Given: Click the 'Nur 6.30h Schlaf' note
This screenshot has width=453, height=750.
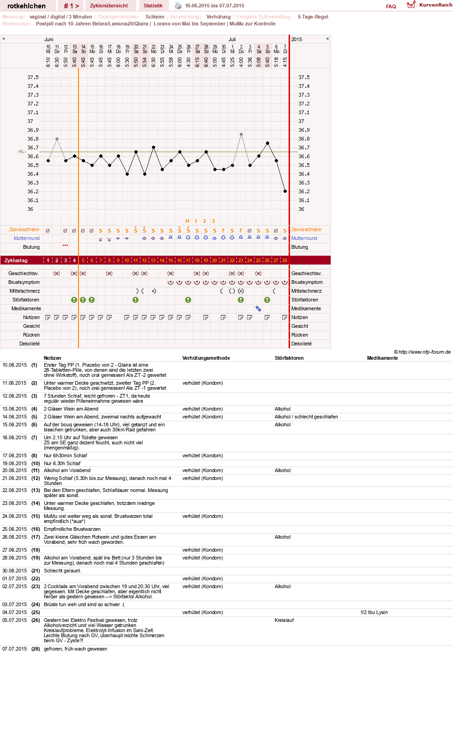Looking at the screenshot, I should [62, 463].
